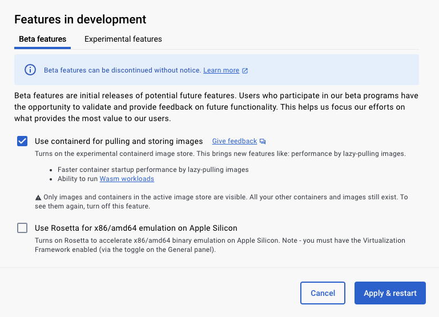Click the Use Rosetta for x86/amd64 emulation label

(136, 228)
